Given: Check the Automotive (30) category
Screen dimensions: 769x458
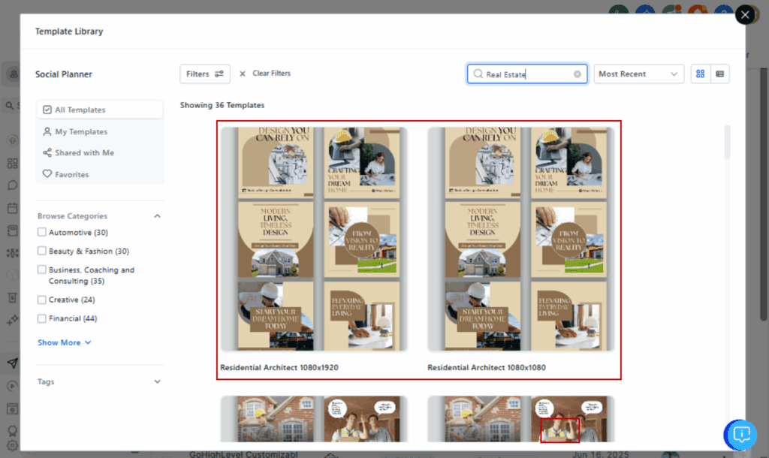Looking at the screenshot, I should click(42, 232).
